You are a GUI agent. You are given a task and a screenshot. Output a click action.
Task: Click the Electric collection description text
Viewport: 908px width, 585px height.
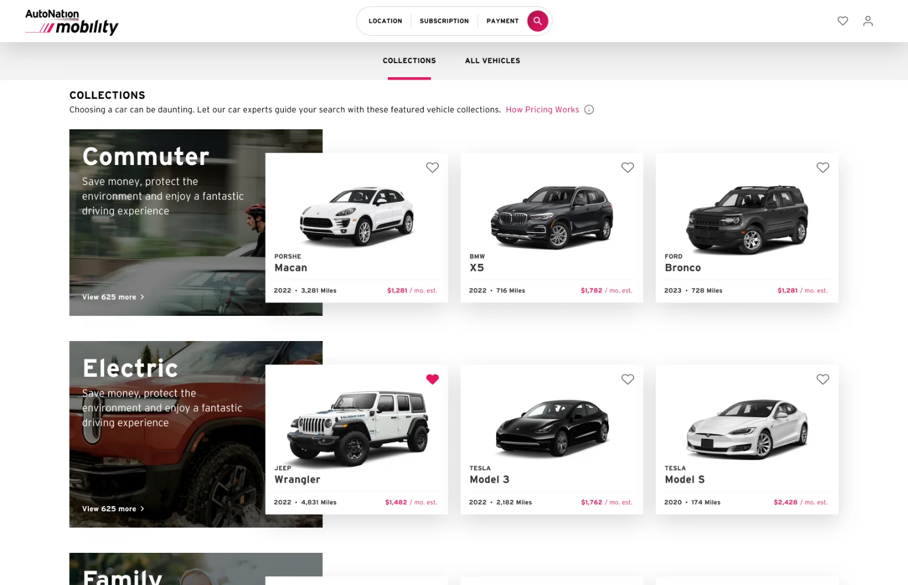tap(162, 408)
